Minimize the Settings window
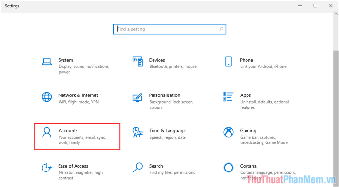This screenshot has width=339, height=187. (x=300, y=6)
